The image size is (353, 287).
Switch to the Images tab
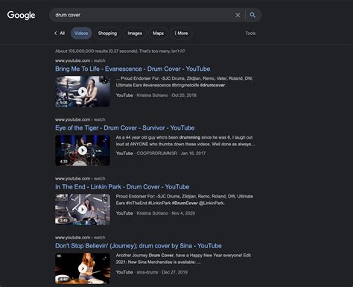135,34
